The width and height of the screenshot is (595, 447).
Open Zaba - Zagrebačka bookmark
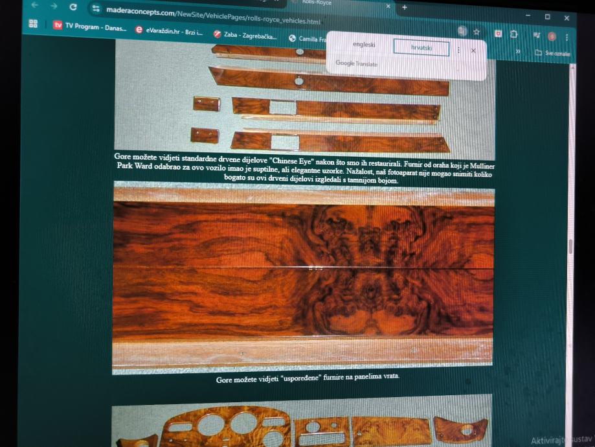click(245, 36)
